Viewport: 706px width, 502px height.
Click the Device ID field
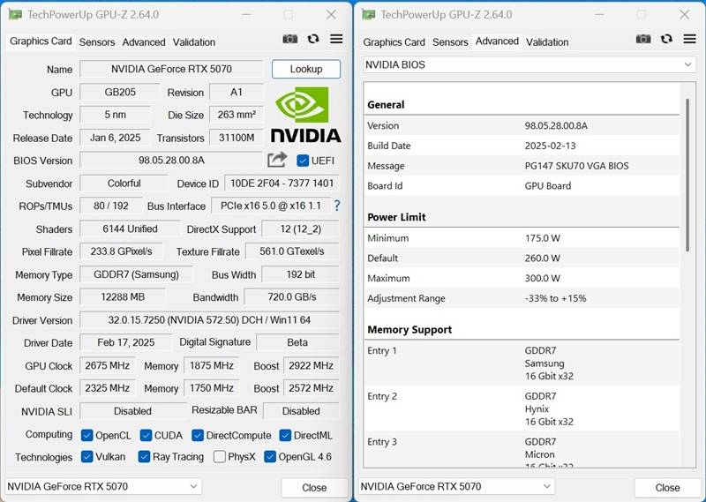pos(282,184)
